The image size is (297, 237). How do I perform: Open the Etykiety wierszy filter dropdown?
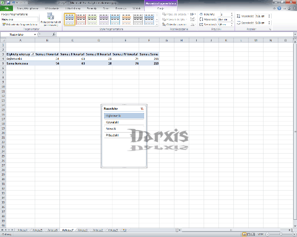pos(33,54)
